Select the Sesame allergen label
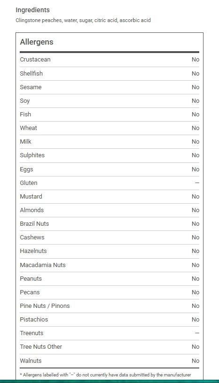This screenshot has height=383, width=219. 31,87
